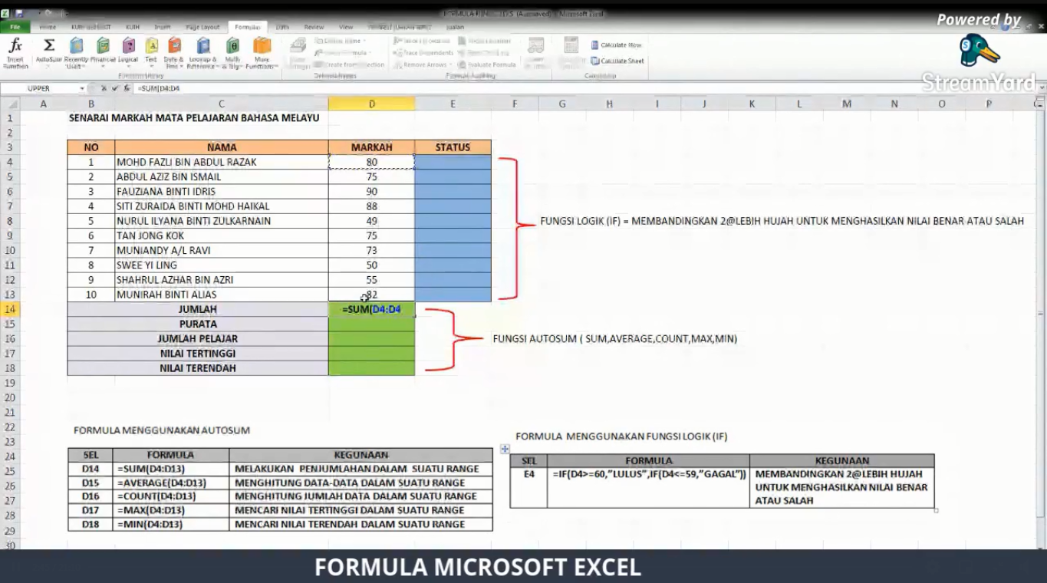Screen dimensions: 1047x583
Task: Click the Enter checkmark in formula bar
Action: tap(115, 88)
